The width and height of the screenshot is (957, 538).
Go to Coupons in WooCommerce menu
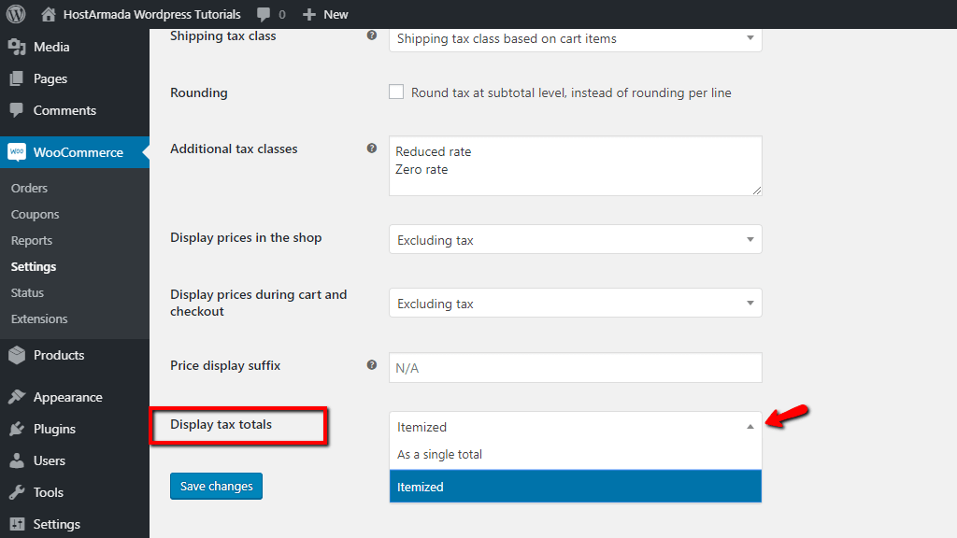[x=35, y=214]
